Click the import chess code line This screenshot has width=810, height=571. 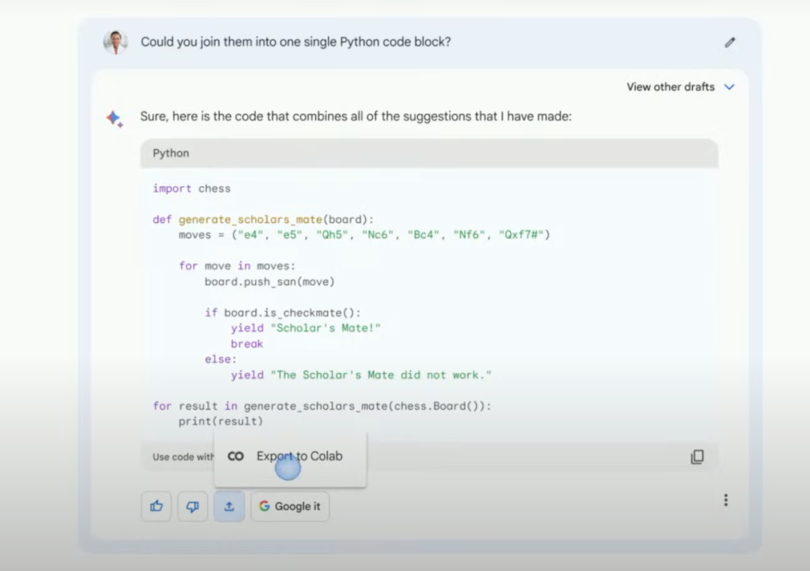click(192, 188)
